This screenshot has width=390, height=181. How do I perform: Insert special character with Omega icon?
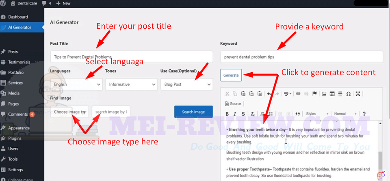point(349,94)
